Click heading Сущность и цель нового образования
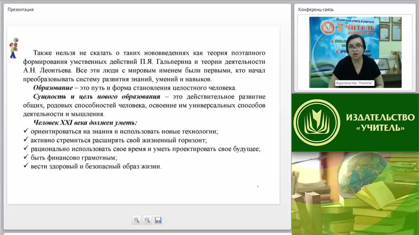 pyautogui.click(x=97, y=97)
